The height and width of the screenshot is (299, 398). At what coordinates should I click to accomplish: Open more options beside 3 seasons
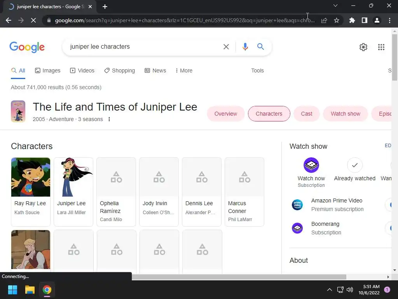click(109, 119)
